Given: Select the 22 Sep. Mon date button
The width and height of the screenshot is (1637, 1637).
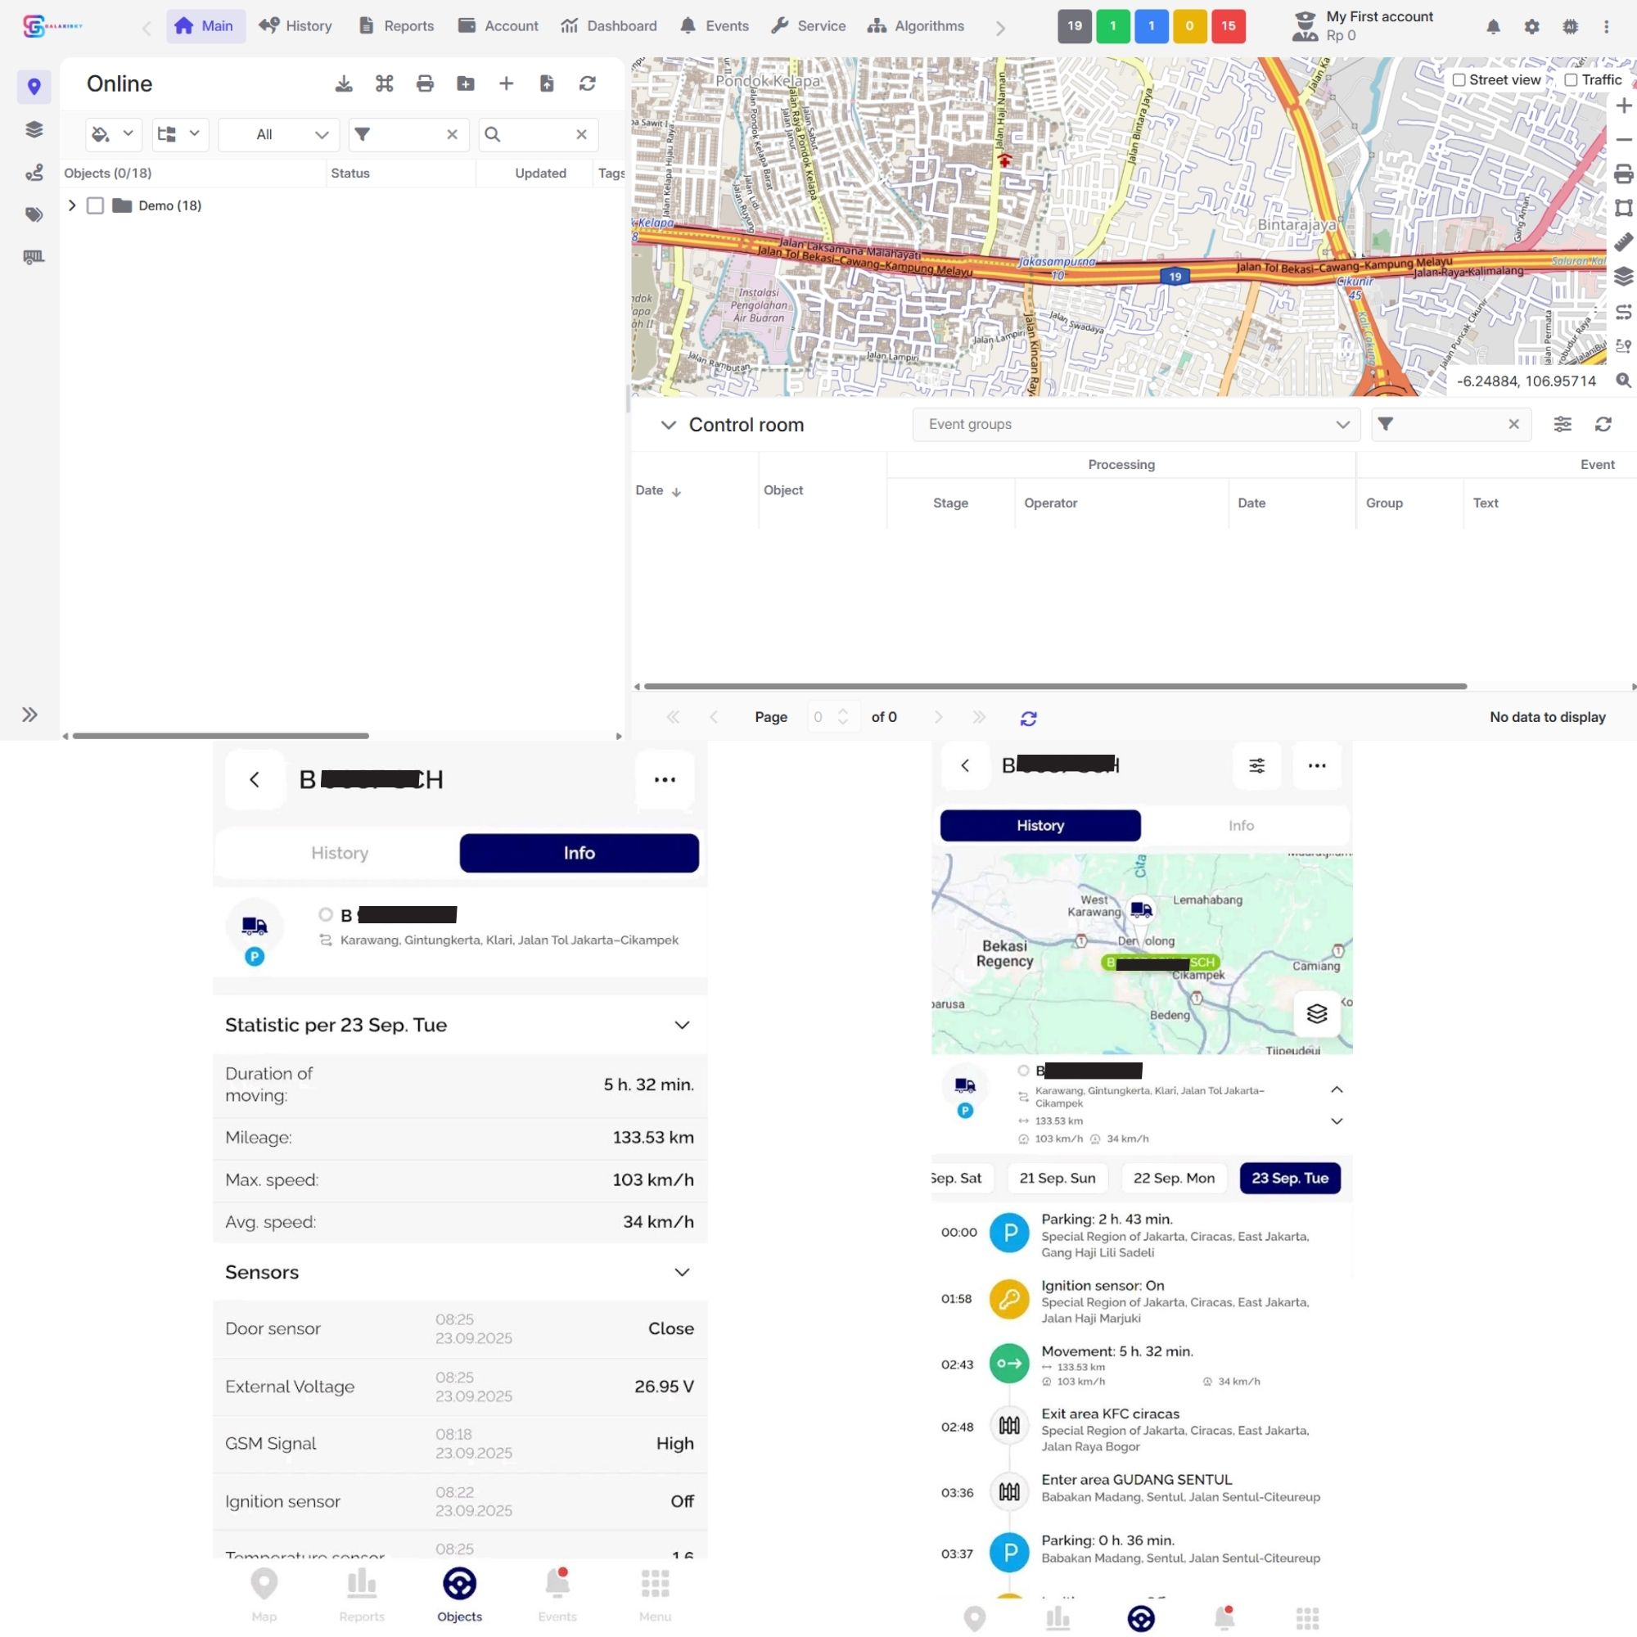Looking at the screenshot, I should [1174, 1178].
